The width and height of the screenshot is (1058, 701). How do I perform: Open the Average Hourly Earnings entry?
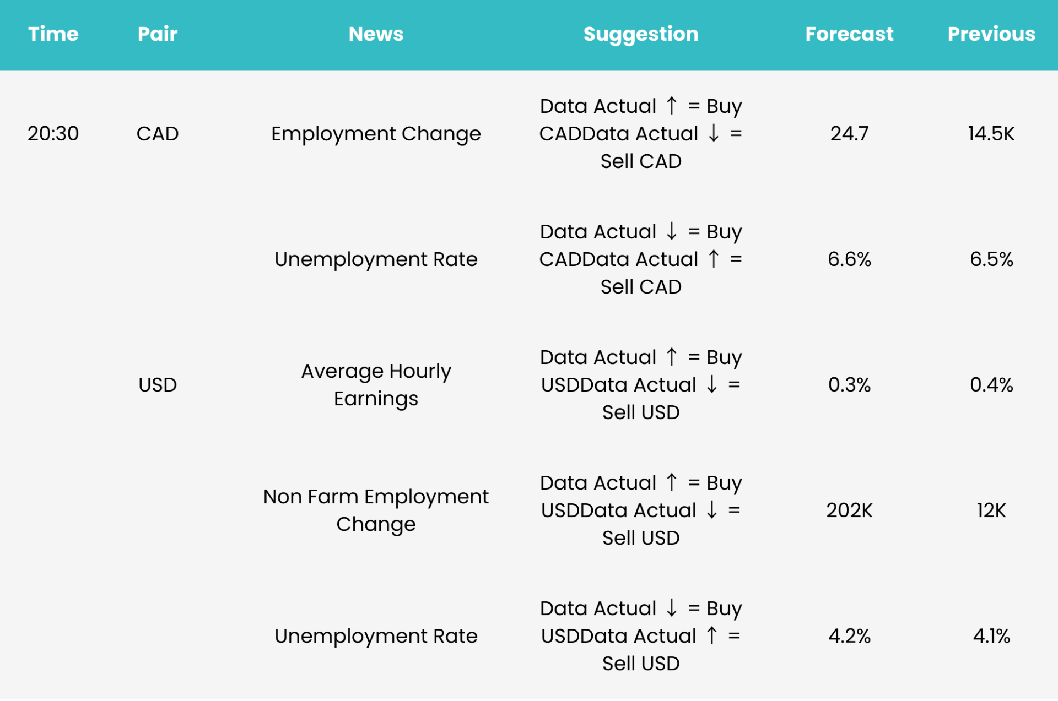pyautogui.click(x=376, y=385)
